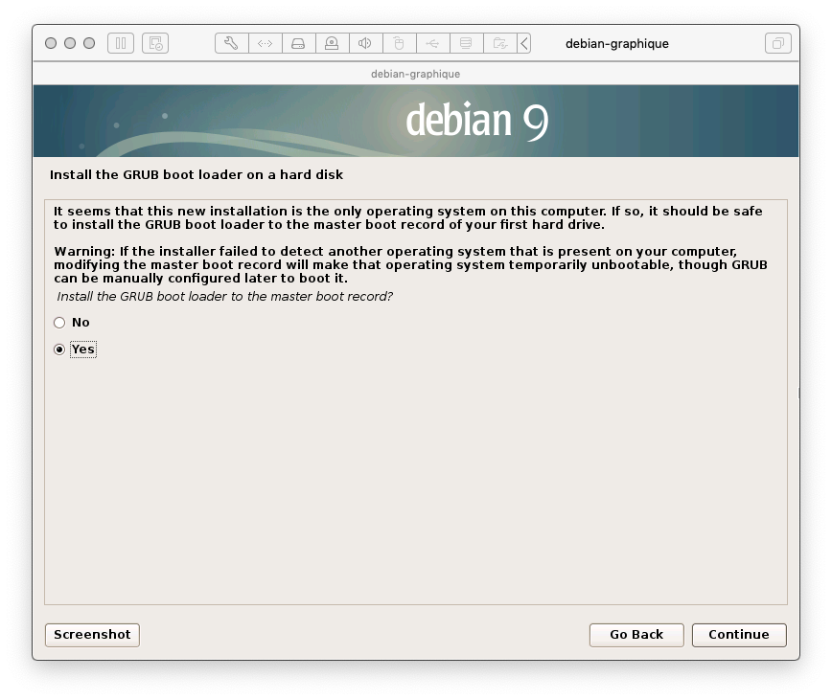832x700 pixels.
Task: Select the No radio option
Action: 72,322
